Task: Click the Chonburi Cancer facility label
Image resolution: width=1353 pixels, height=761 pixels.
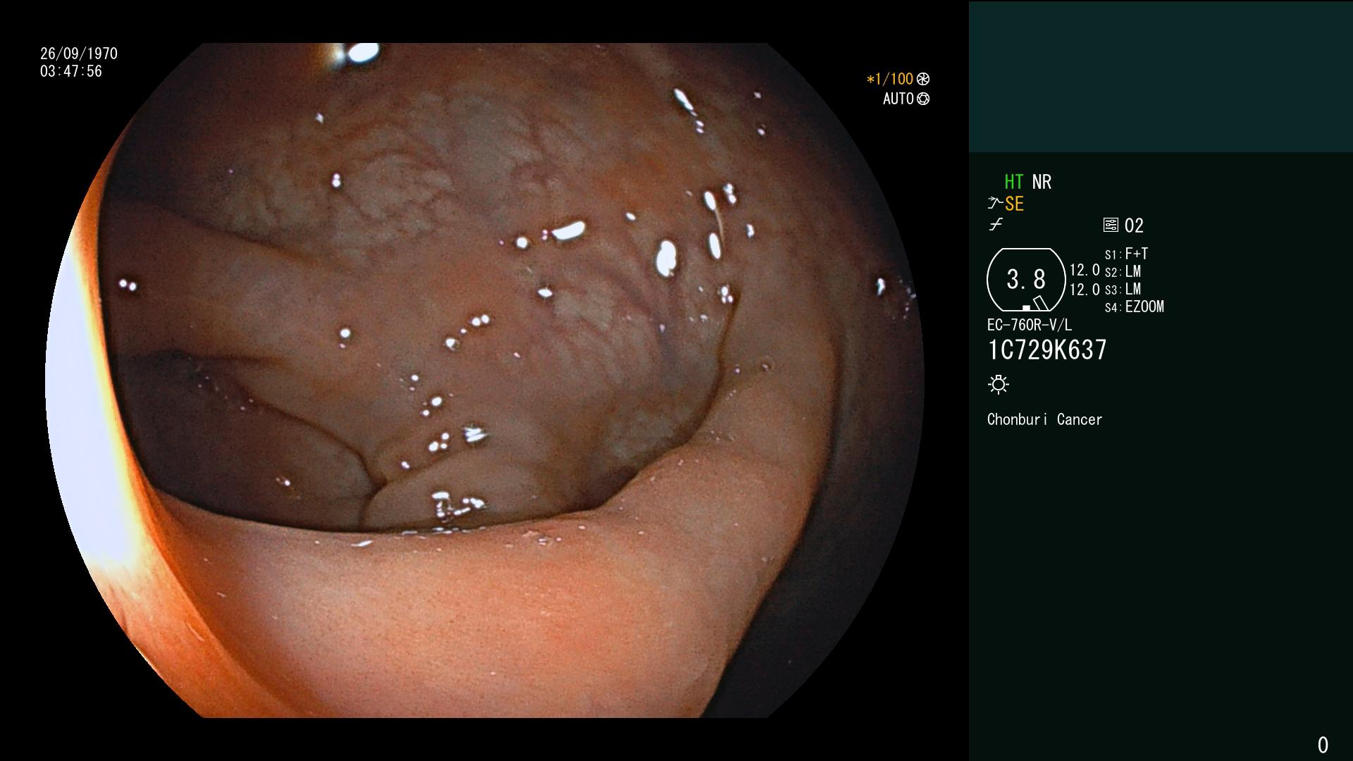Action: pyautogui.click(x=1045, y=419)
